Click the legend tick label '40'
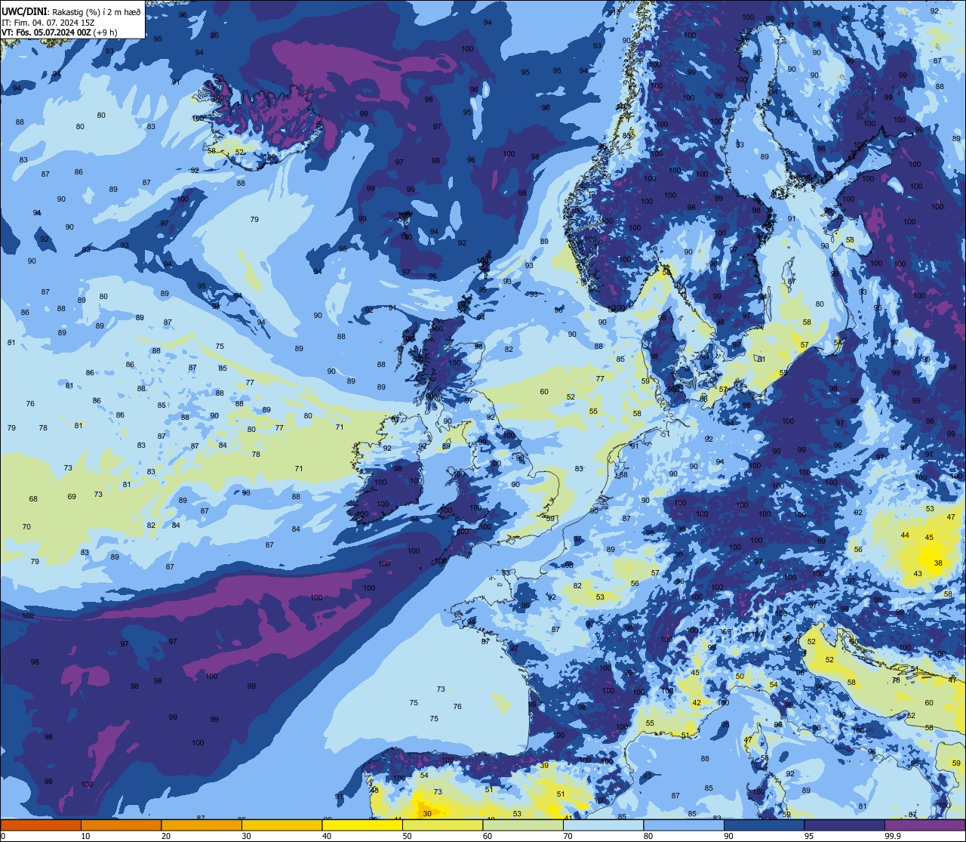This screenshot has width=966, height=842. coord(327,836)
